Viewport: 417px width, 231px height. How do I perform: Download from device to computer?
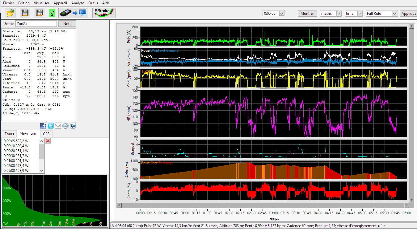pyautogui.click(x=73, y=13)
